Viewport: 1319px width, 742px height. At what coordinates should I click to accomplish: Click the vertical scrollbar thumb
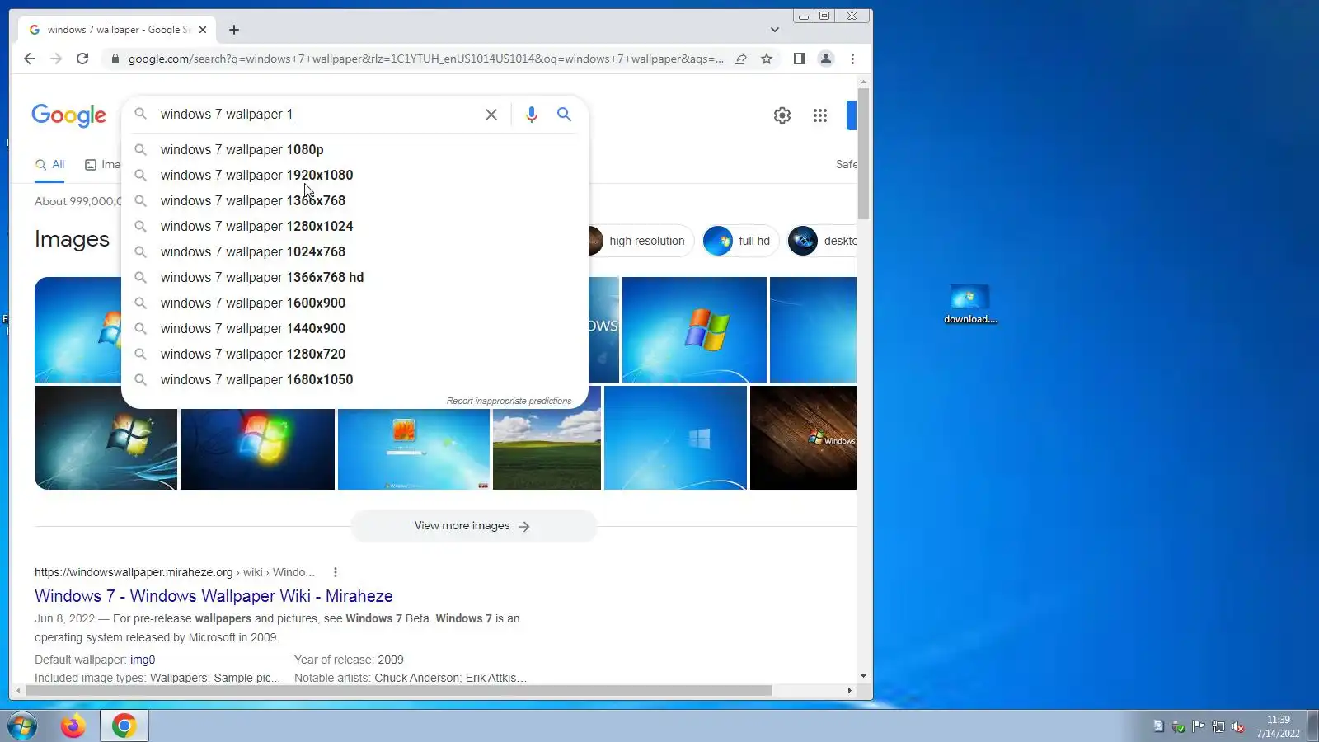[x=863, y=153]
